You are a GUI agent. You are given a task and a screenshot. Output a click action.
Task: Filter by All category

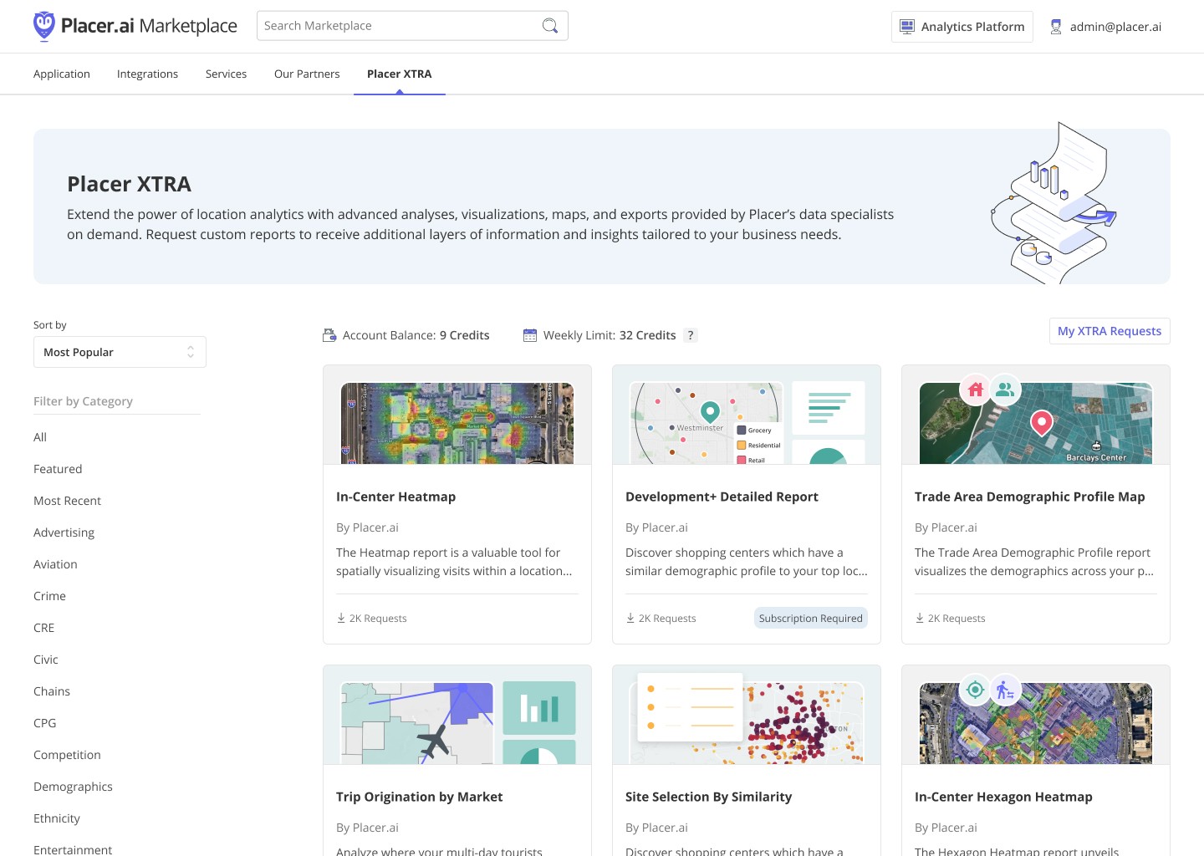click(x=40, y=437)
